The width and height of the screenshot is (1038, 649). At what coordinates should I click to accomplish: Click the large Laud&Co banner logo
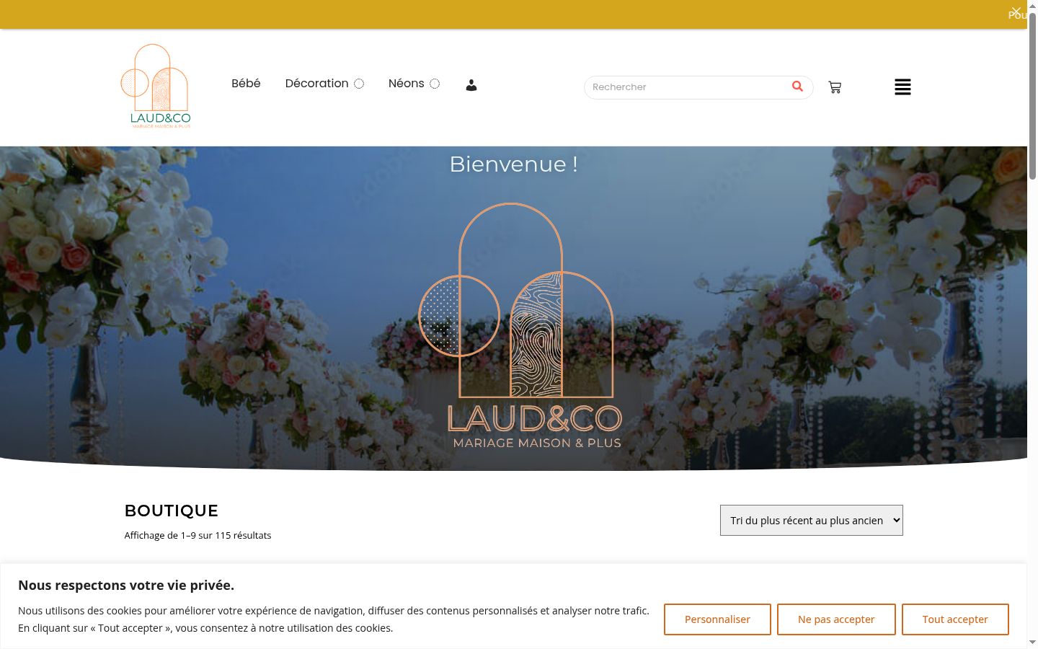pyautogui.click(x=520, y=327)
